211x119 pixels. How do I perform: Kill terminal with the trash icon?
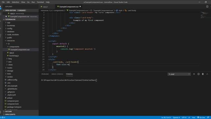(x=203, y=74)
